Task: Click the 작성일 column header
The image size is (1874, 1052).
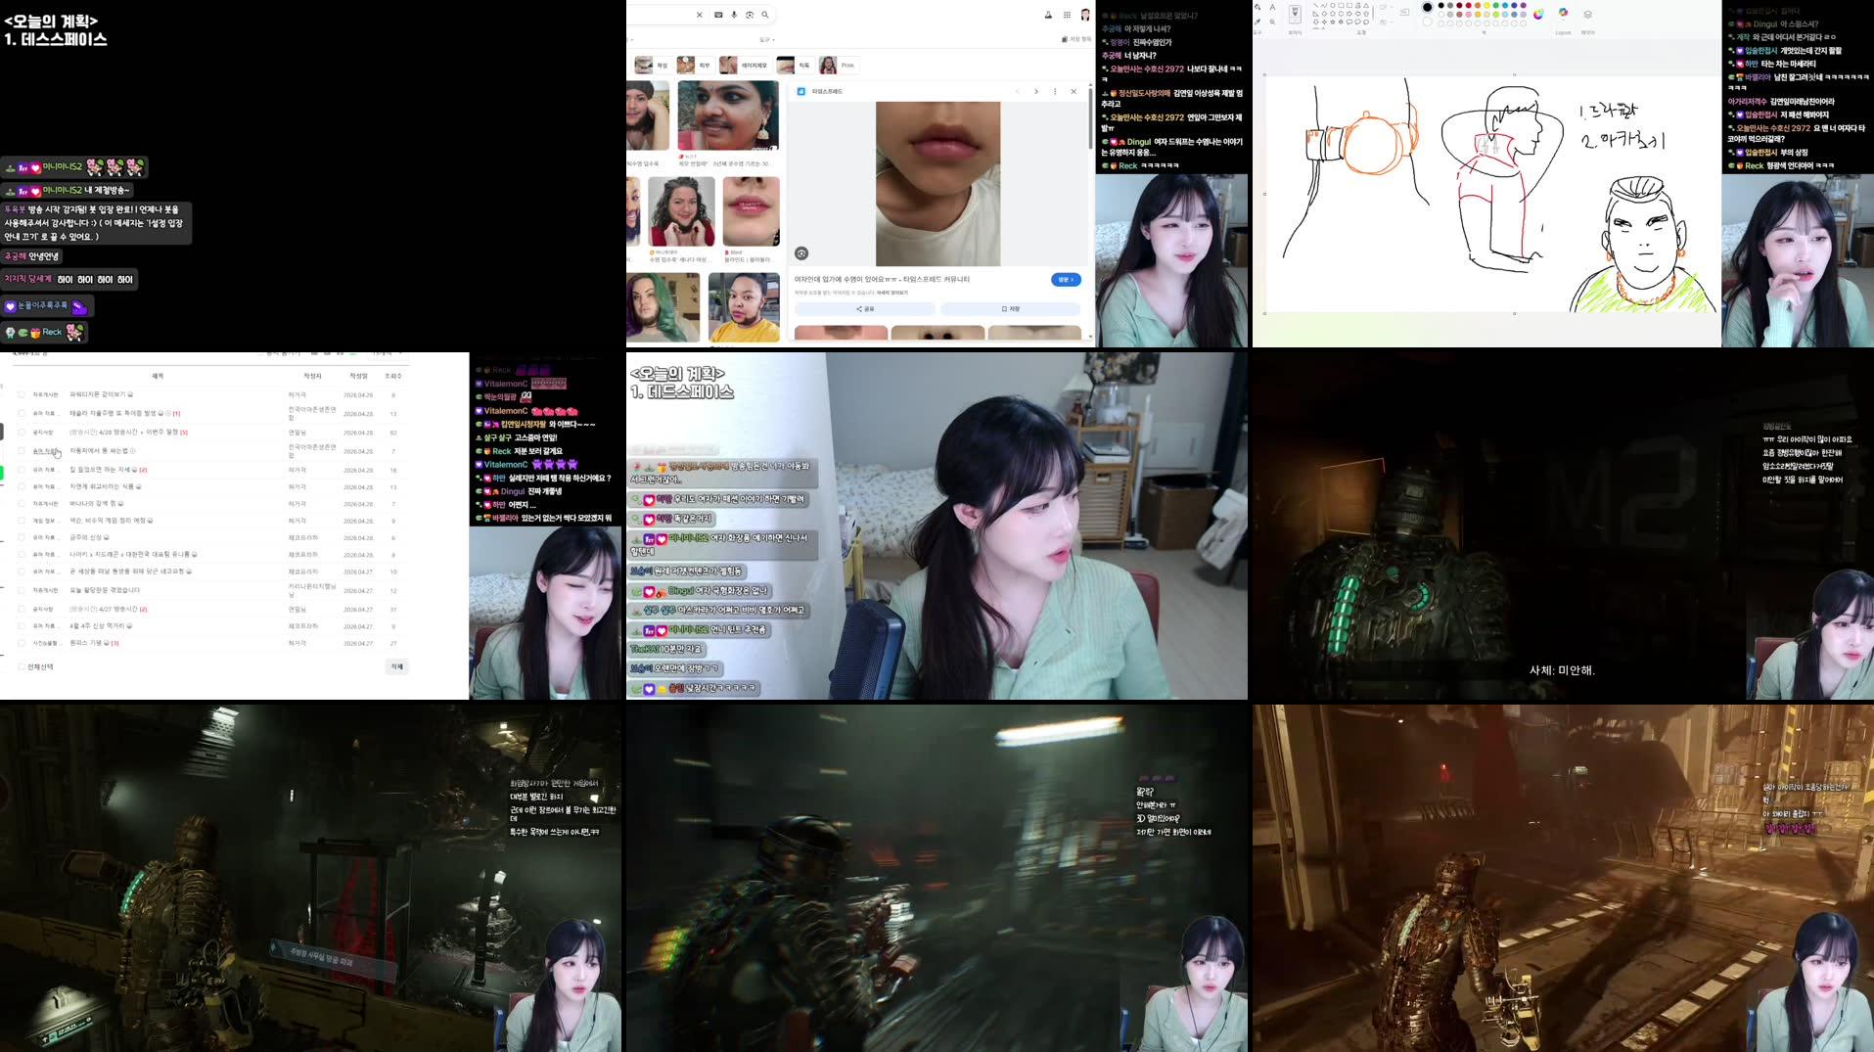Action: tap(359, 376)
